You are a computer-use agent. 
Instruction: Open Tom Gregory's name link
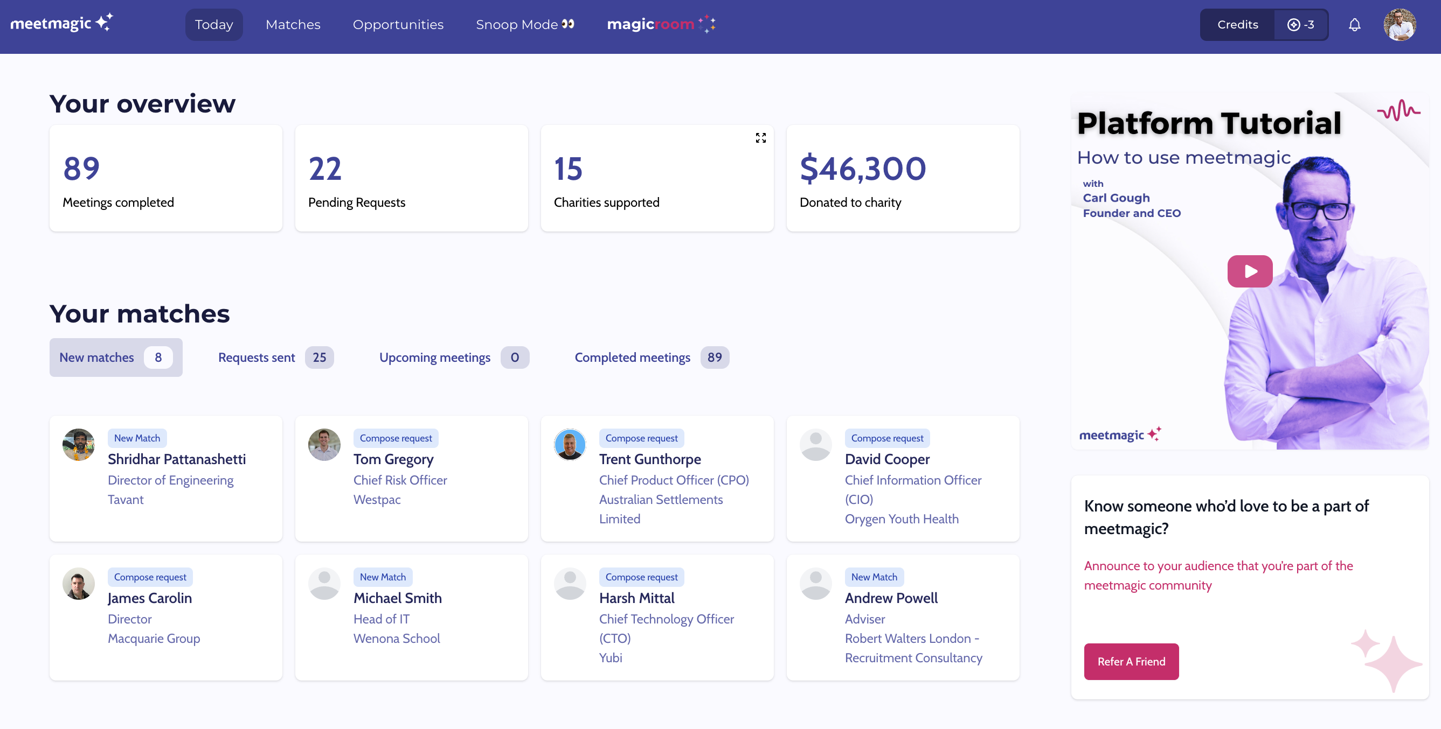393,459
